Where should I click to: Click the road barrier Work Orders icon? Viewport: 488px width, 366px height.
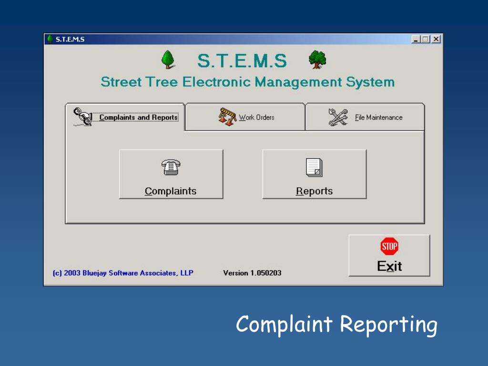227,117
